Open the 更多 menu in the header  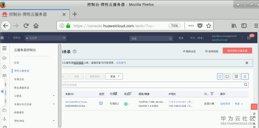click(181, 38)
